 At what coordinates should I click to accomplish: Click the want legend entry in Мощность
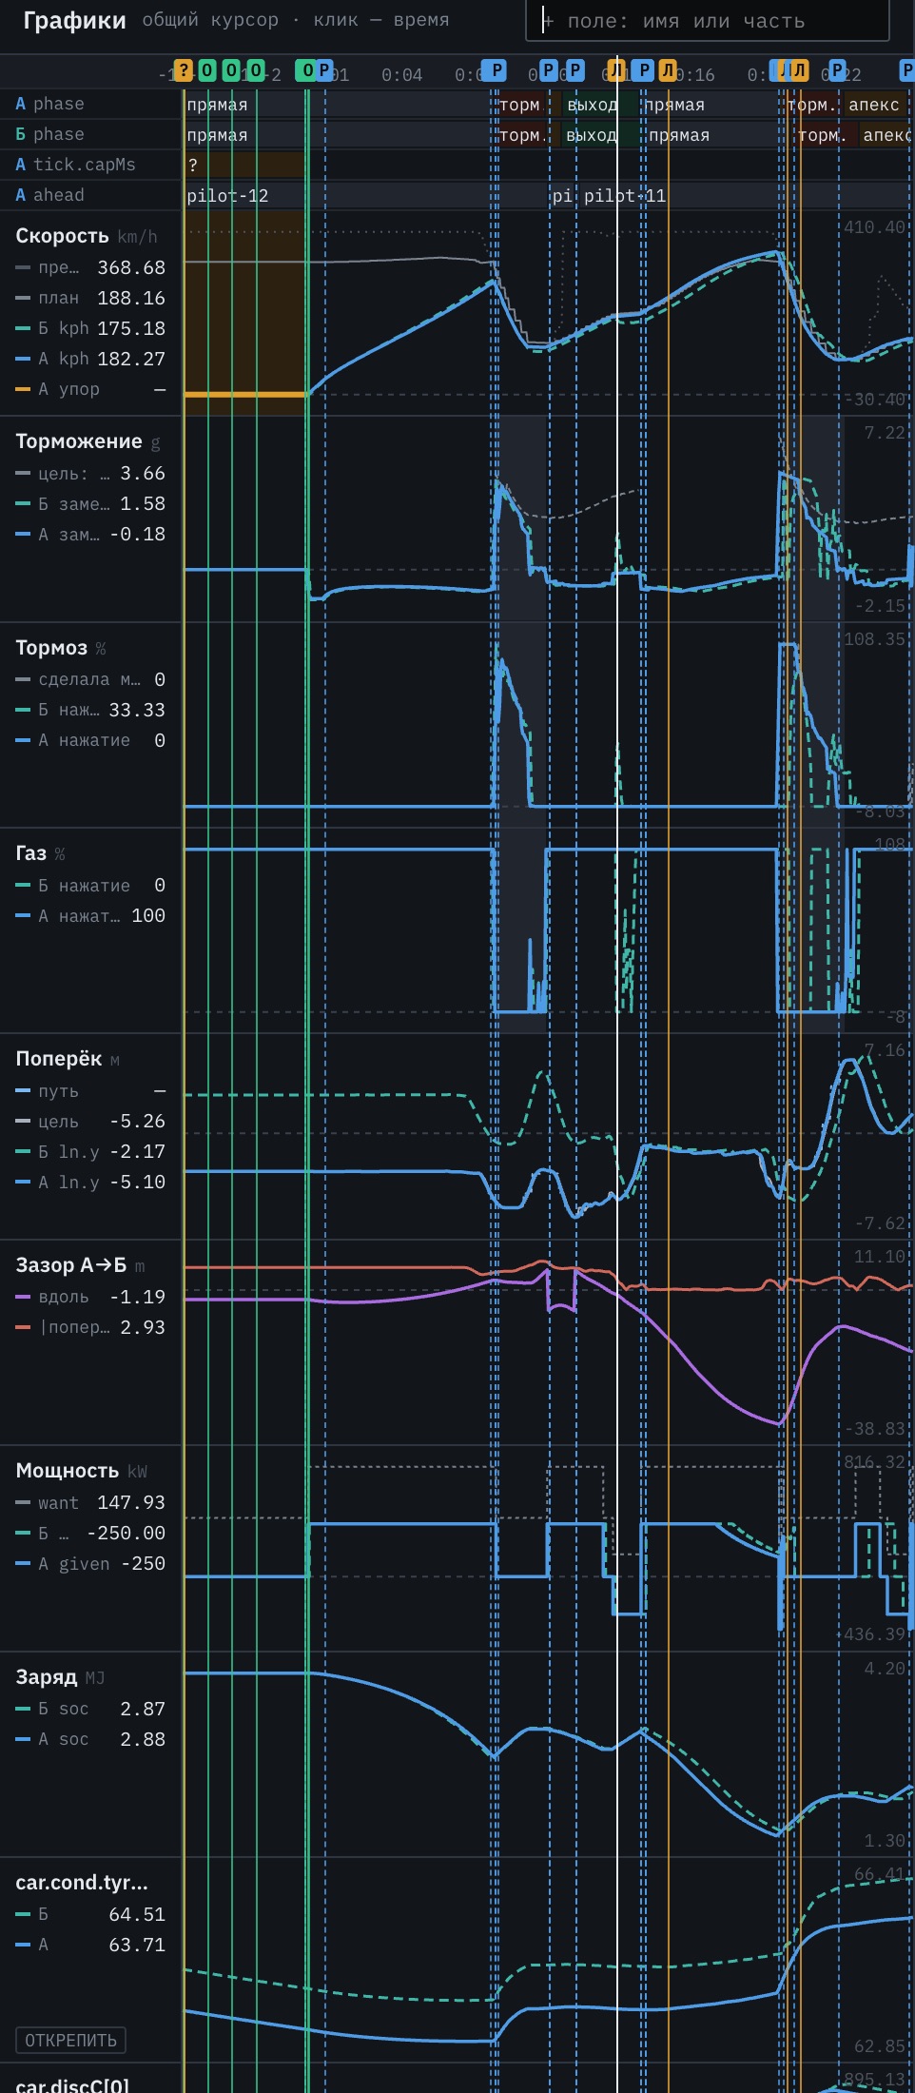coord(90,1502)
